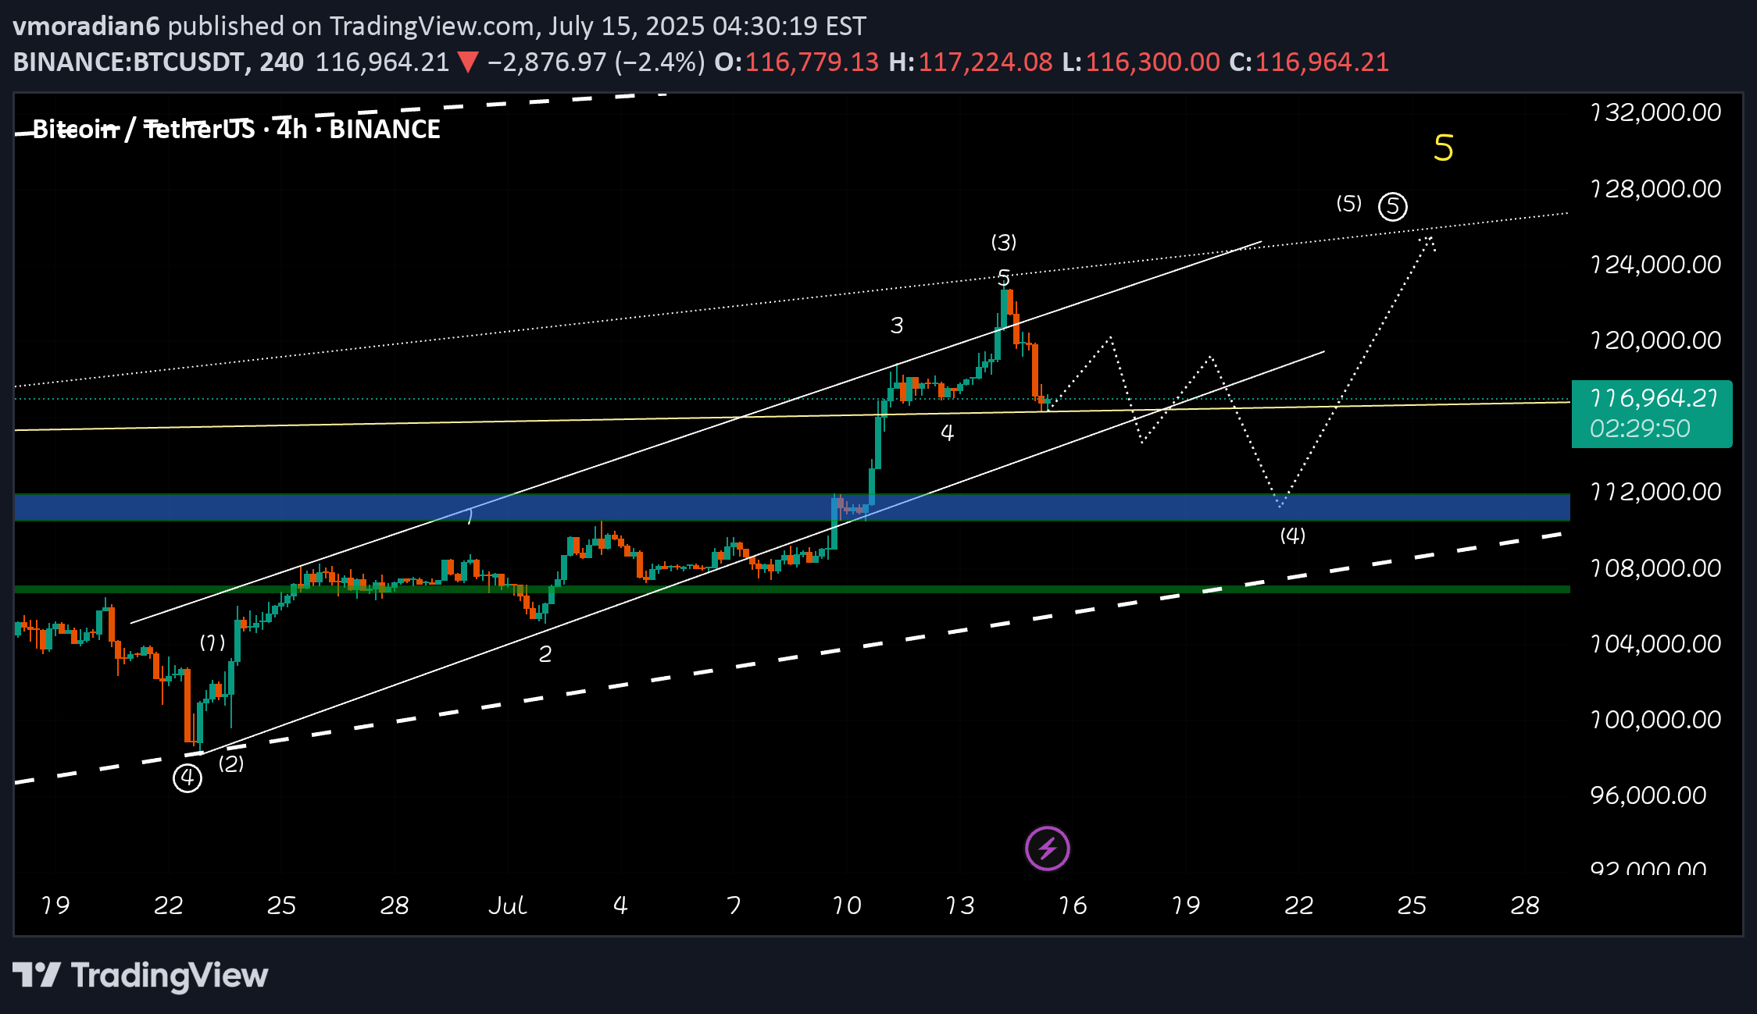Viewport: 1757px width, 1014px height.
Task: Click the 104,000.00 price axis label
Action: click(1655, 644)
